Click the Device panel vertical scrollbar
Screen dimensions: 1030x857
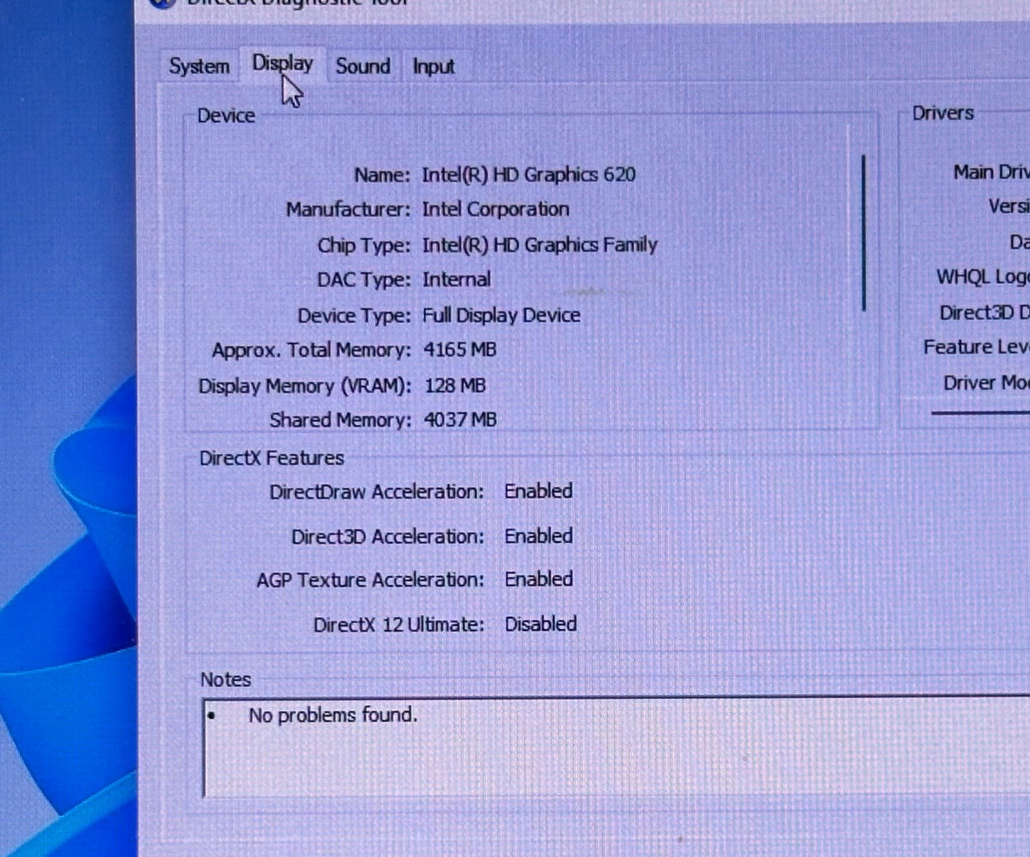pyautogui.click(x=863, y=233)
